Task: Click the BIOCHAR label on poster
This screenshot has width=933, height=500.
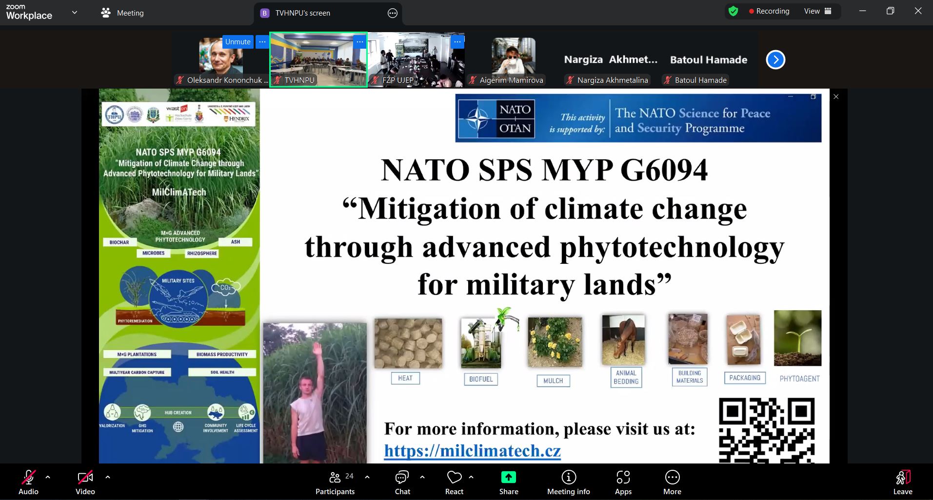Action: [x=119, y=242]
